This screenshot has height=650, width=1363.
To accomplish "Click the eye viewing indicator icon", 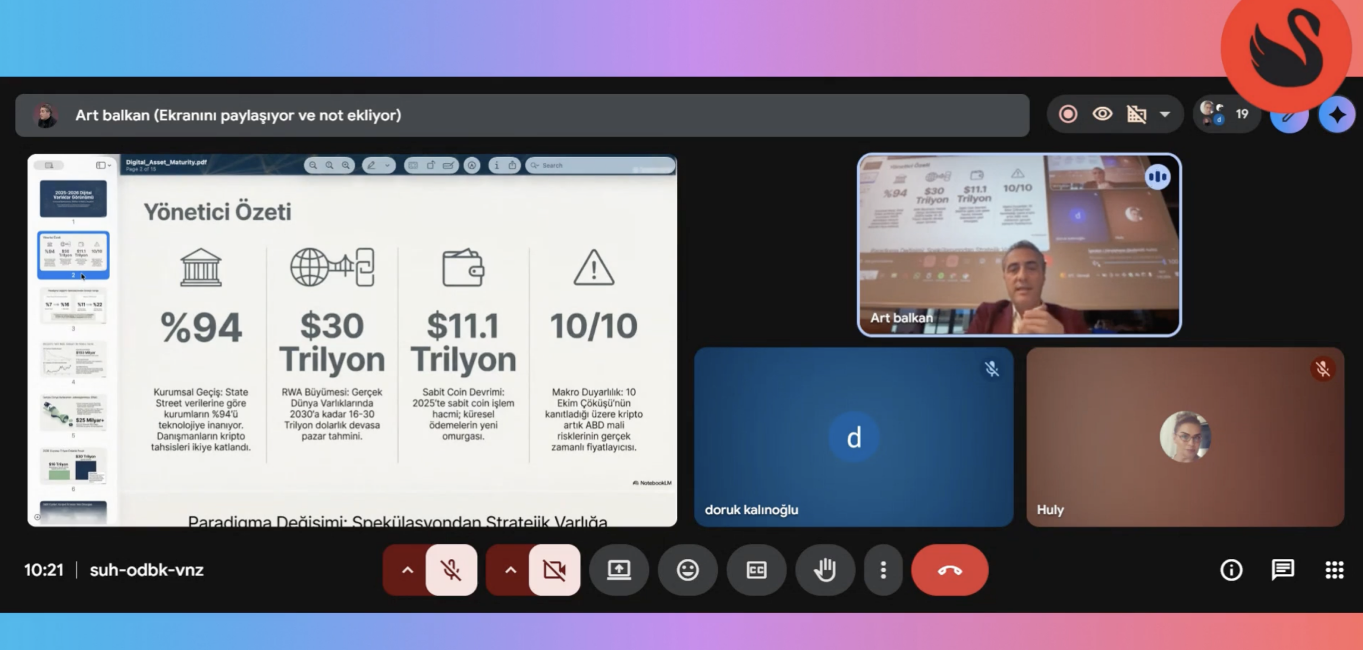I will [1102, 114].
